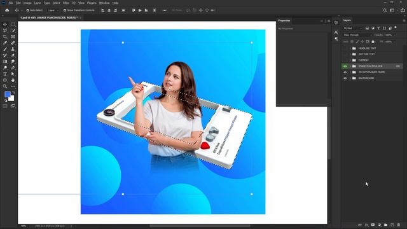The height and width of the screenshot is (229, 407).
Task: Toggle the layer filter on/off switch
Action: 396,27
